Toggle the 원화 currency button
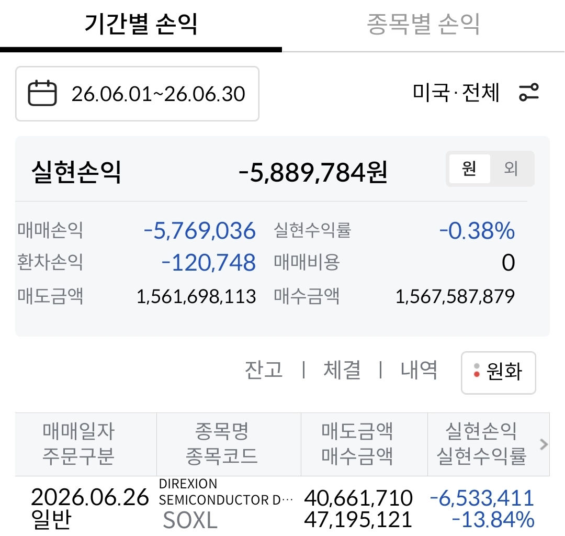 click(x=499, y=373)
